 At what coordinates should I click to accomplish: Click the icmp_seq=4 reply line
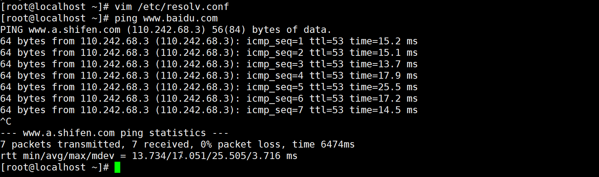208,76
